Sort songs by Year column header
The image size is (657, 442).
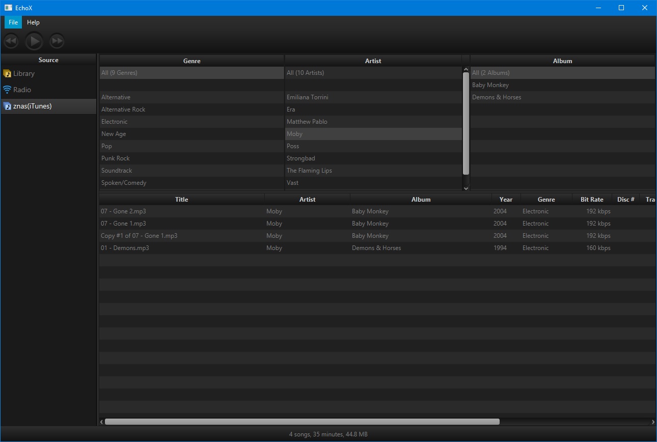tap(506, 199)
